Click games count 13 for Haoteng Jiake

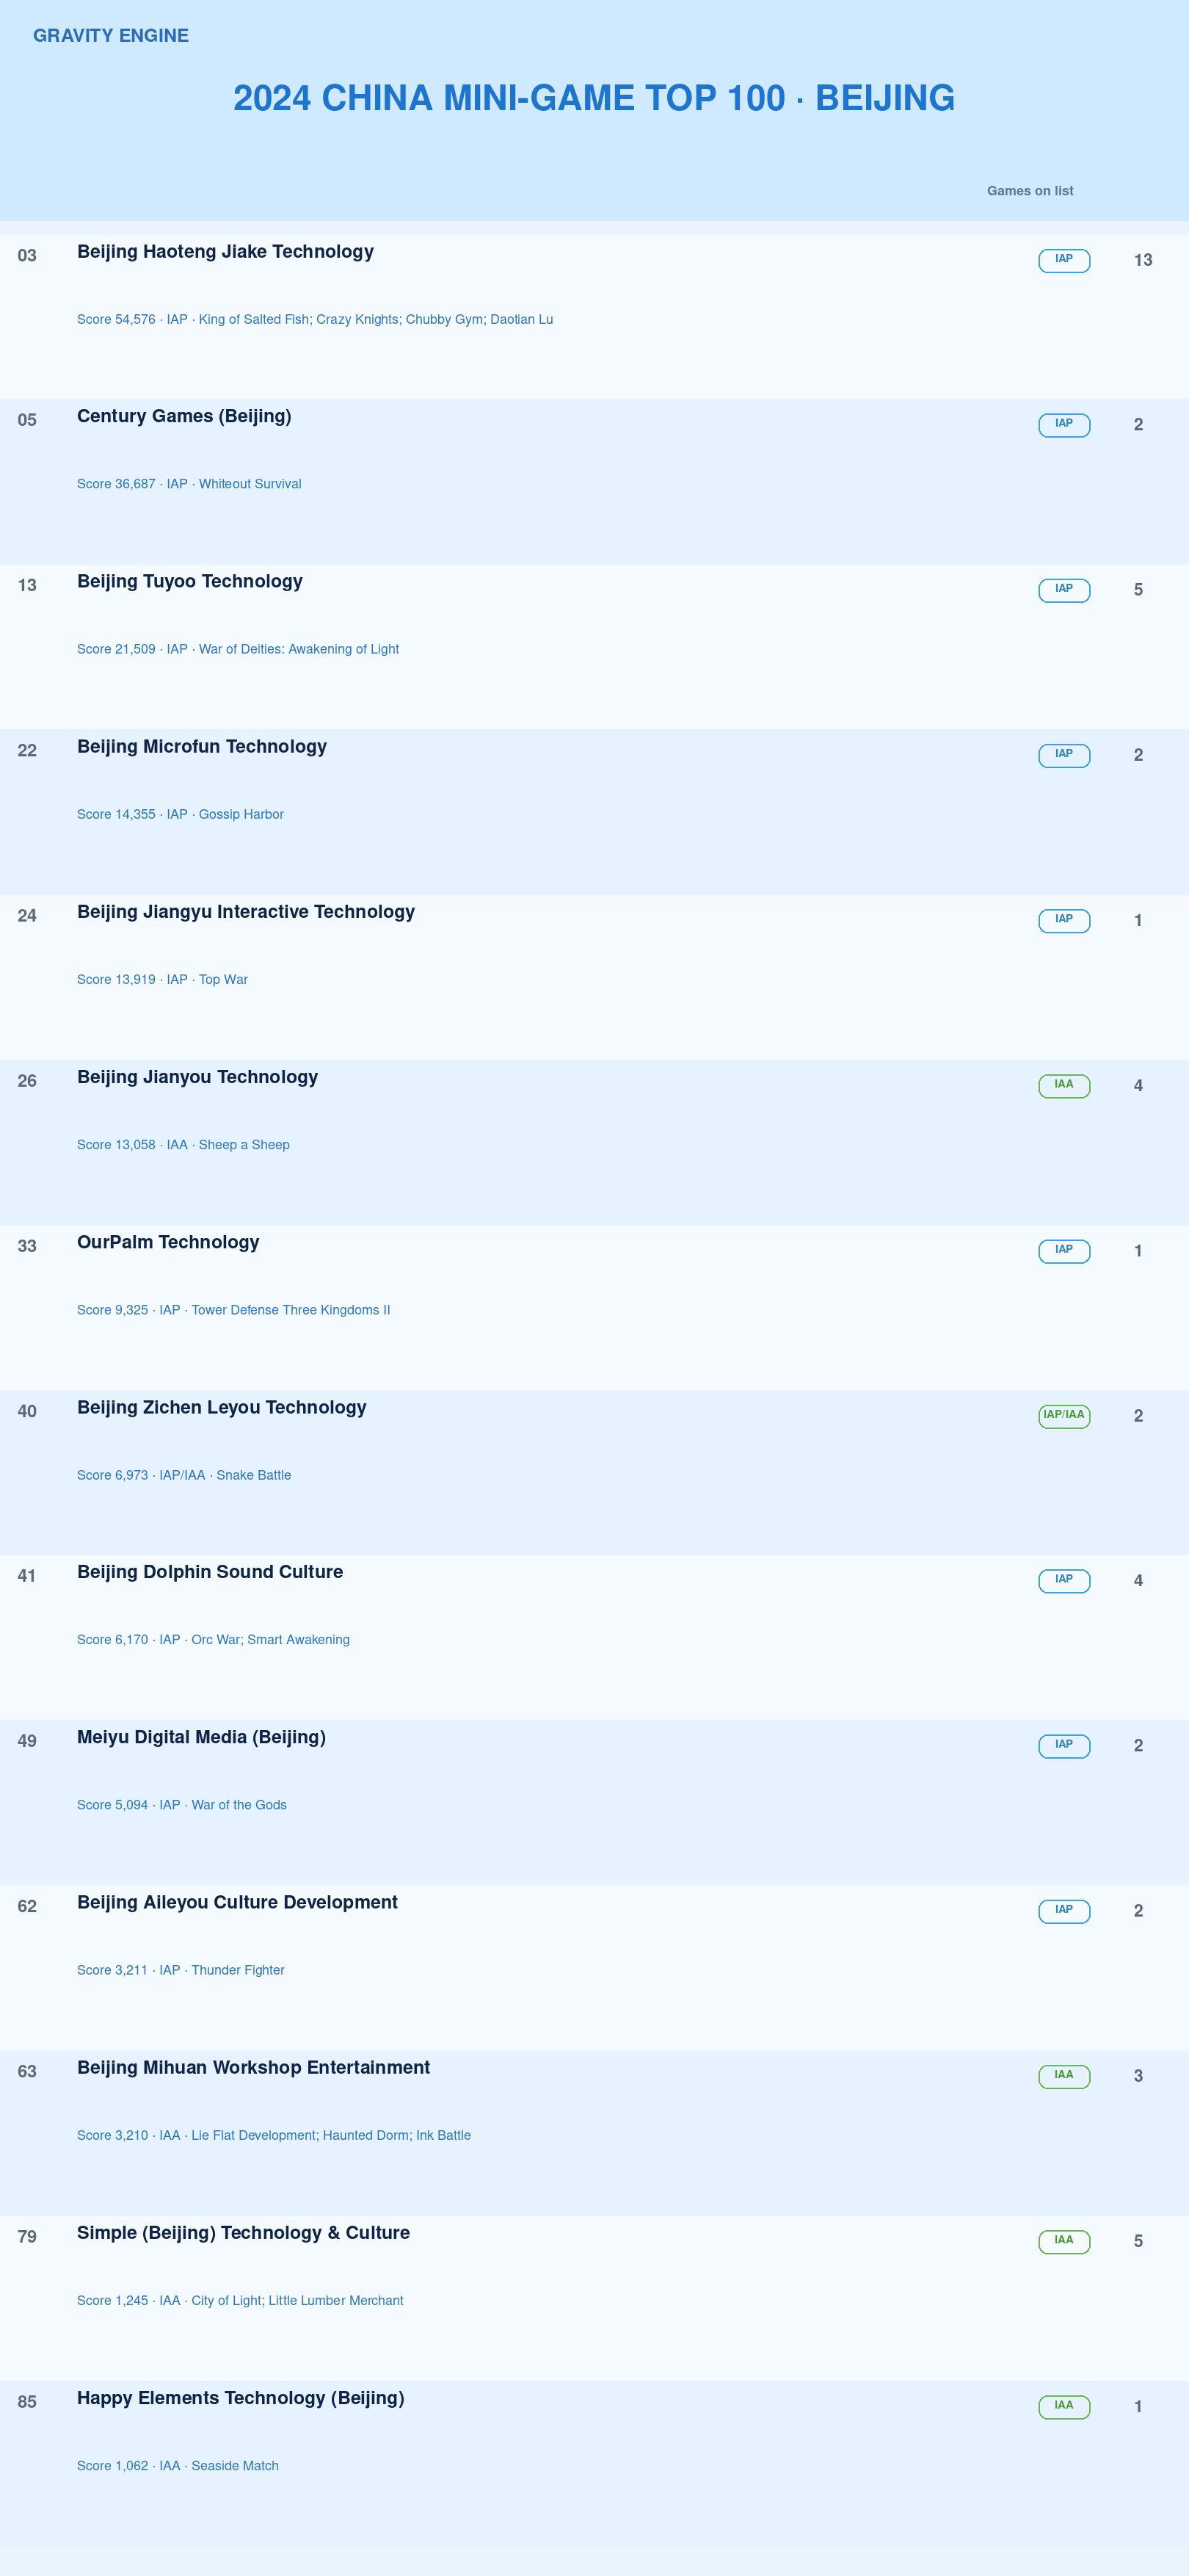(1143, 260)
